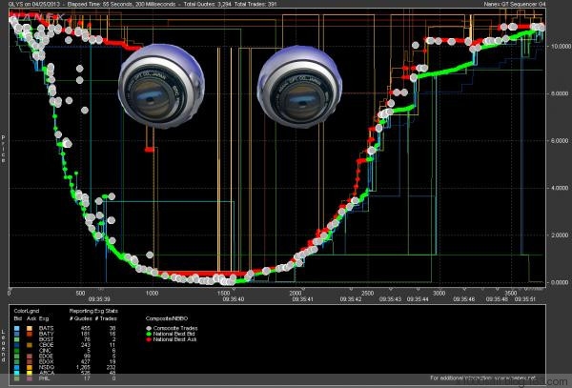Click the 'Total Trades: 391' header text
572x388 pixels.
tap(254, 4)
